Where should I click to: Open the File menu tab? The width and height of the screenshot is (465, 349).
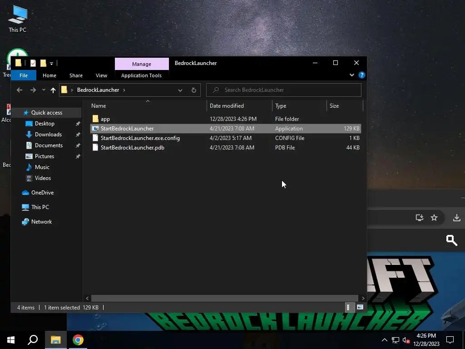24,75
